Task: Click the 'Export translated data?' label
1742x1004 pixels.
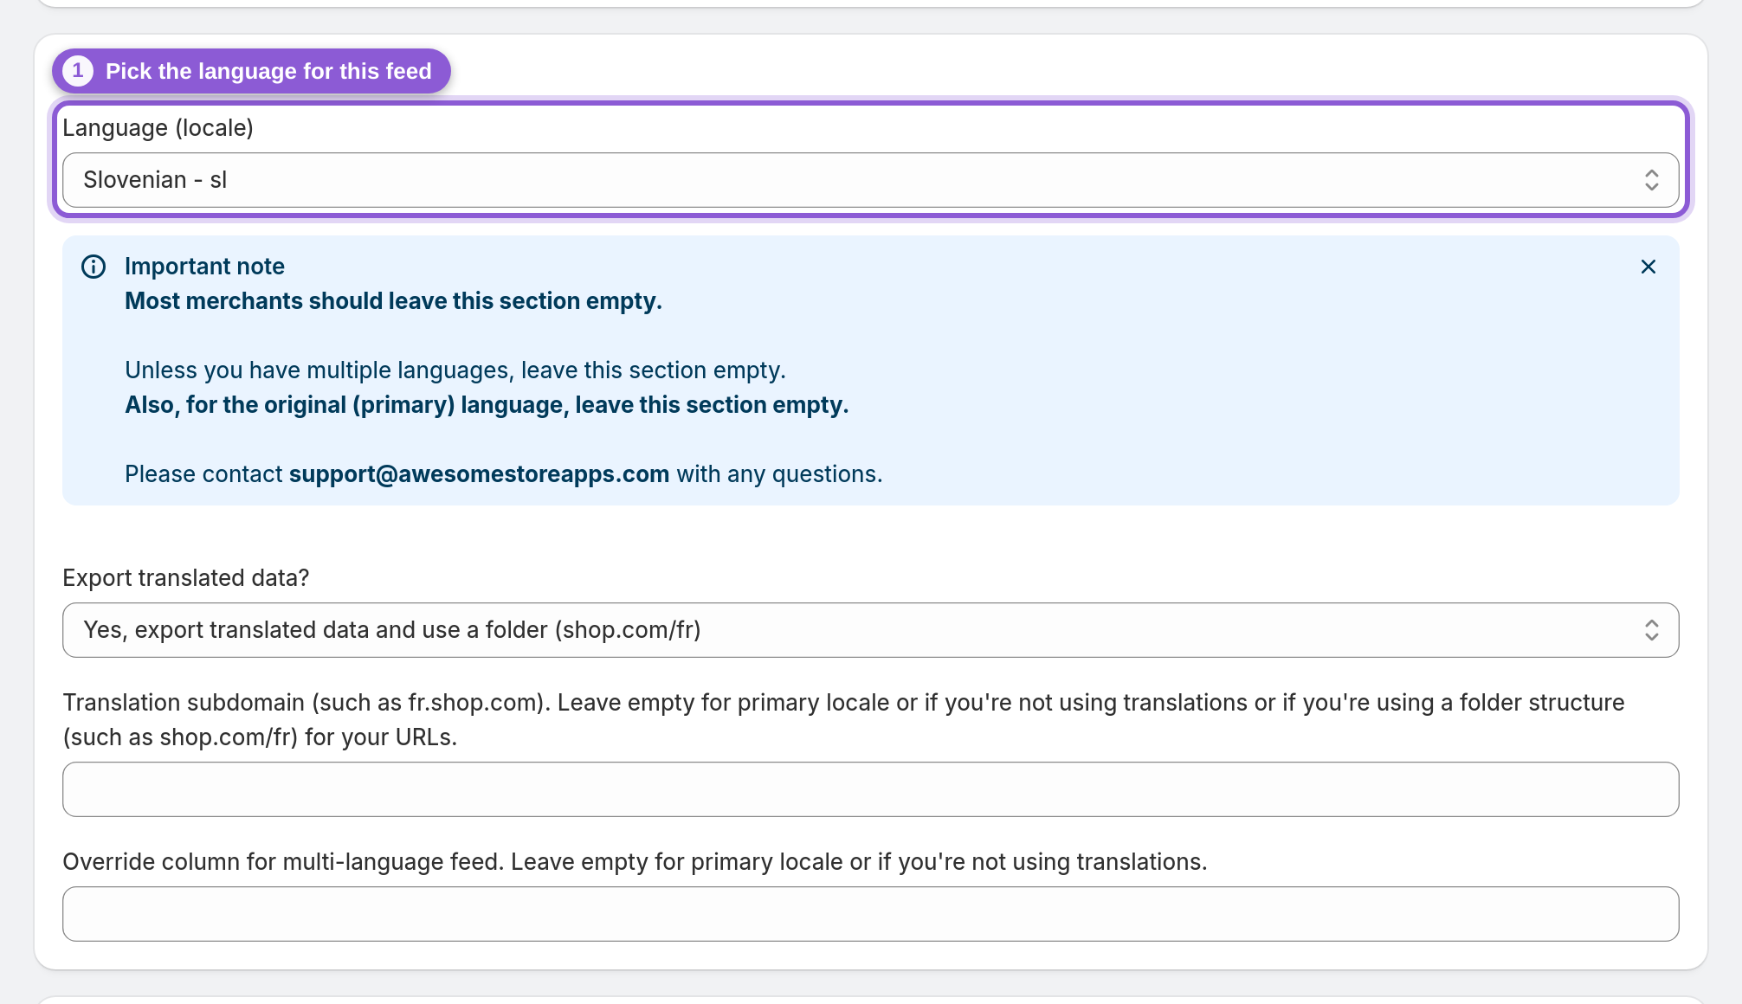Action: tap(185, 578)
